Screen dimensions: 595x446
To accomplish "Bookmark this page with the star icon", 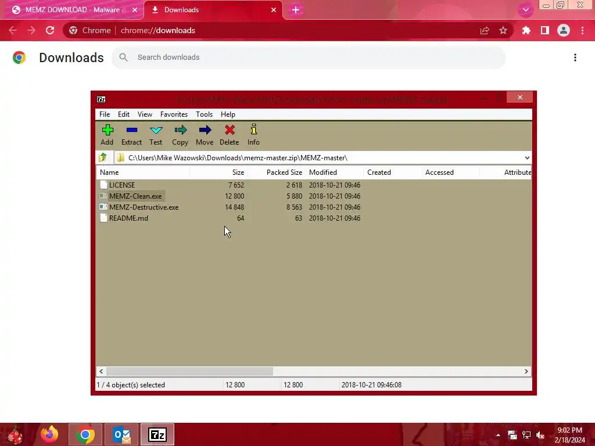I will [x=503, y=30].
